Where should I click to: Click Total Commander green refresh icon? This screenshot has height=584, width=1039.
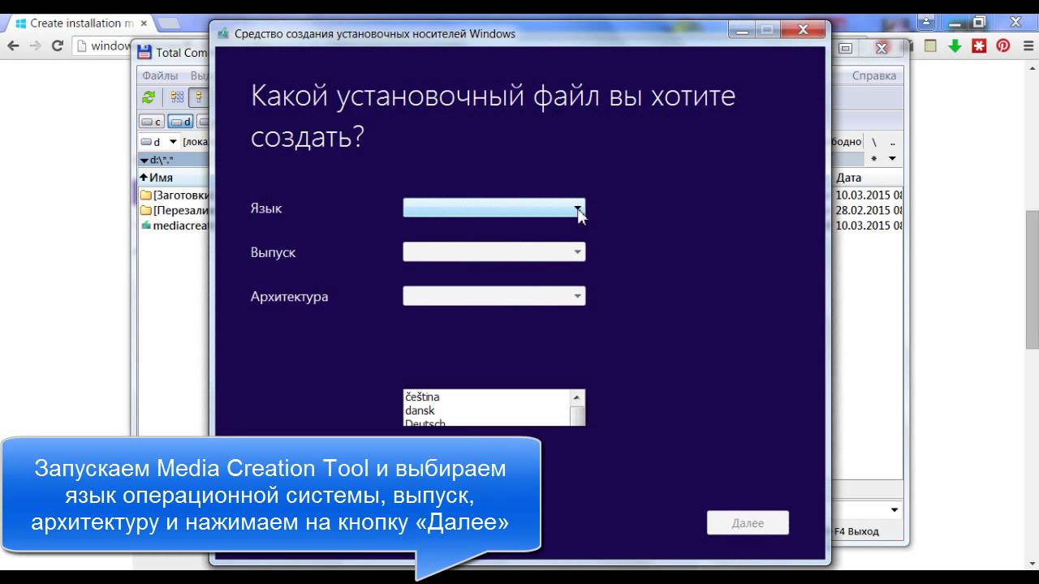[x=149, y=97]
